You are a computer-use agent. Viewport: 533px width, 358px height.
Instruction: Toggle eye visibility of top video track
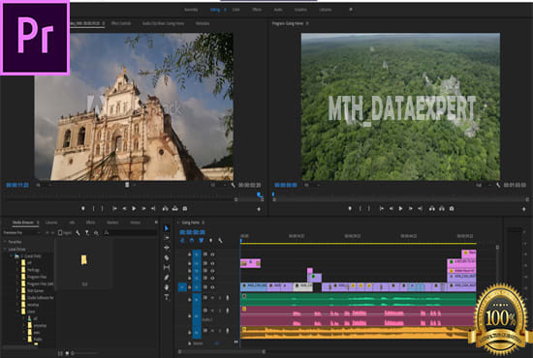[213, 254]
